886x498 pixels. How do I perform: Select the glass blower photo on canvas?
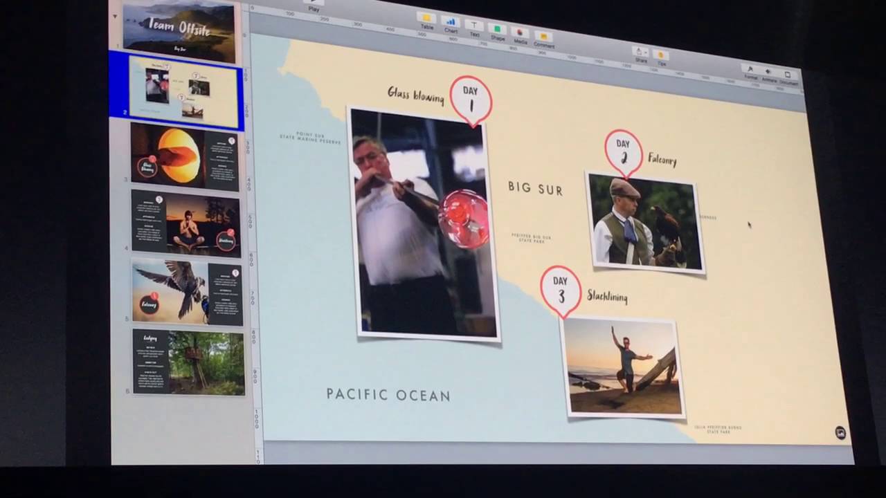coord(423,225)
